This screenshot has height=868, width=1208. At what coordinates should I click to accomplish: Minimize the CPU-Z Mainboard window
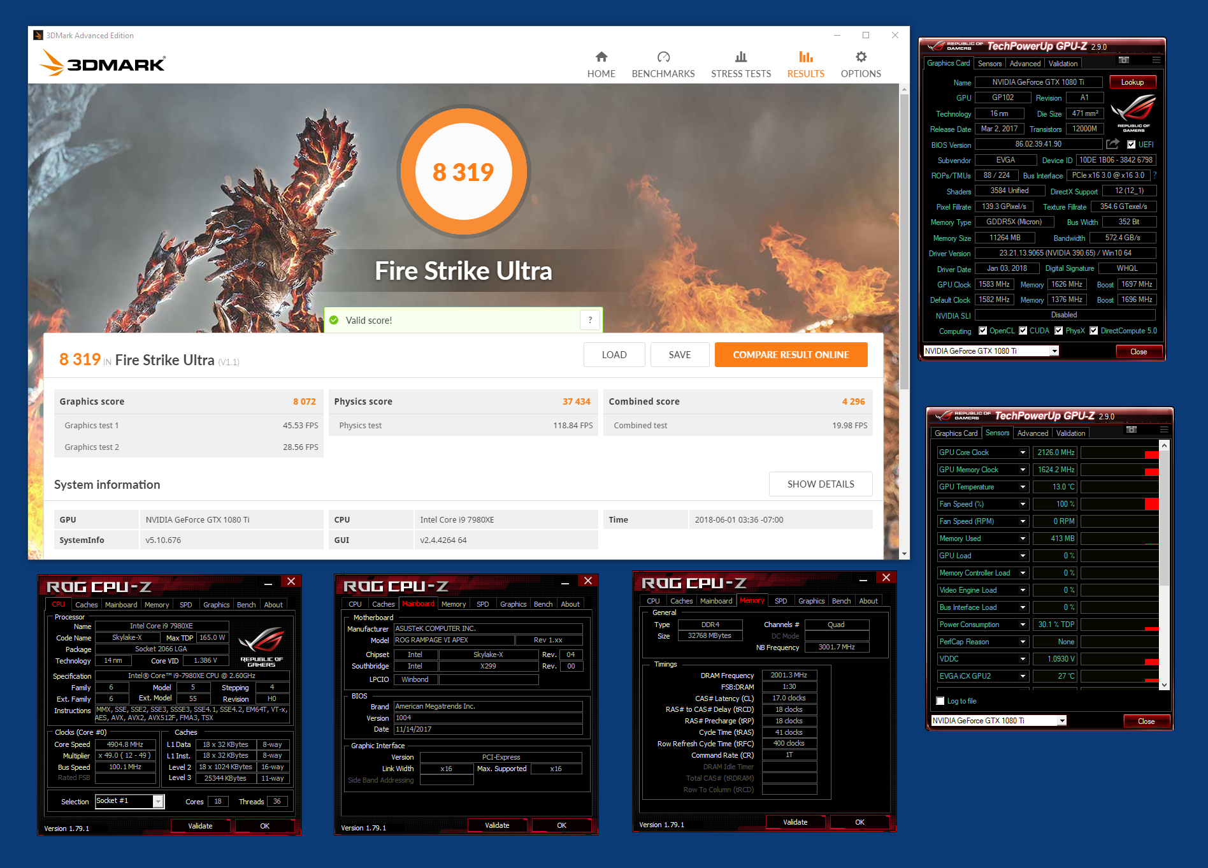(x=564, y=582)
